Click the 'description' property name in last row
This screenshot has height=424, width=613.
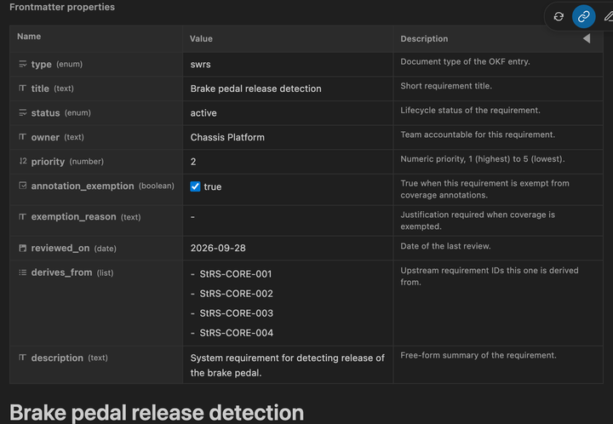[x=57, y=358]
